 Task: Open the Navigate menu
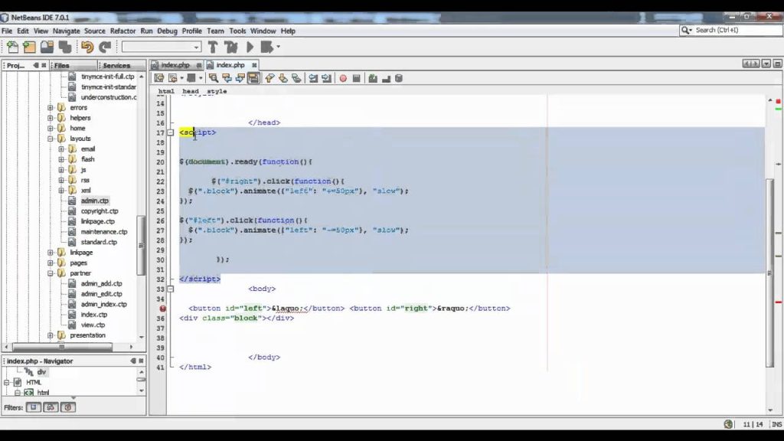coord(66,31)
